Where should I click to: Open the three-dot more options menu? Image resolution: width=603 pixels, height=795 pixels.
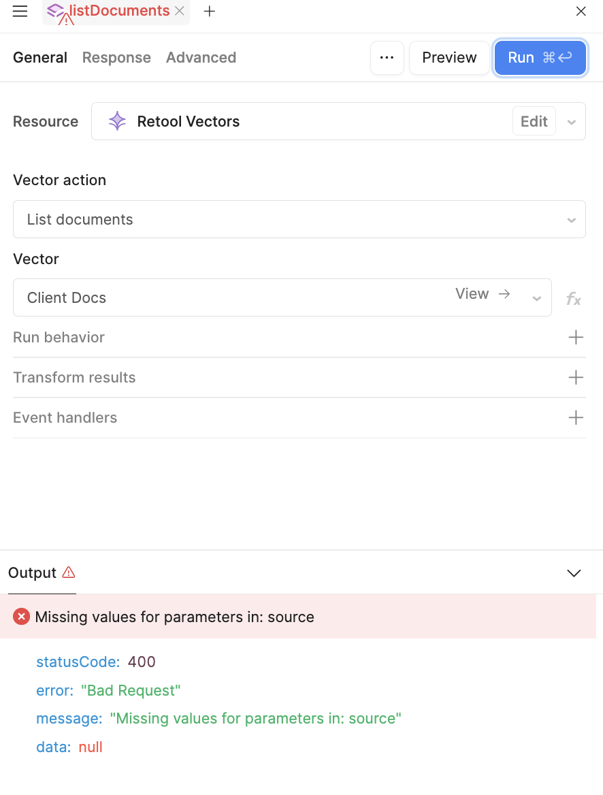(x=387, y=58)
